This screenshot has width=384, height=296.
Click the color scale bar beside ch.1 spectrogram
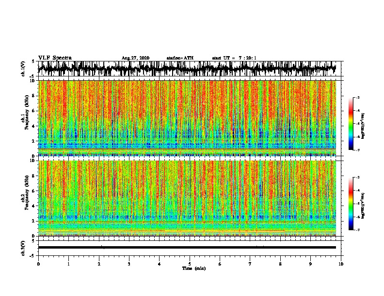pyautogui.click(x=351, y=124)
